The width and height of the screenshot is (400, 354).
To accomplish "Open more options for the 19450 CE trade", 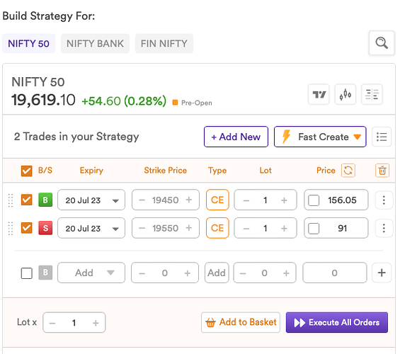I will point(384,200).
